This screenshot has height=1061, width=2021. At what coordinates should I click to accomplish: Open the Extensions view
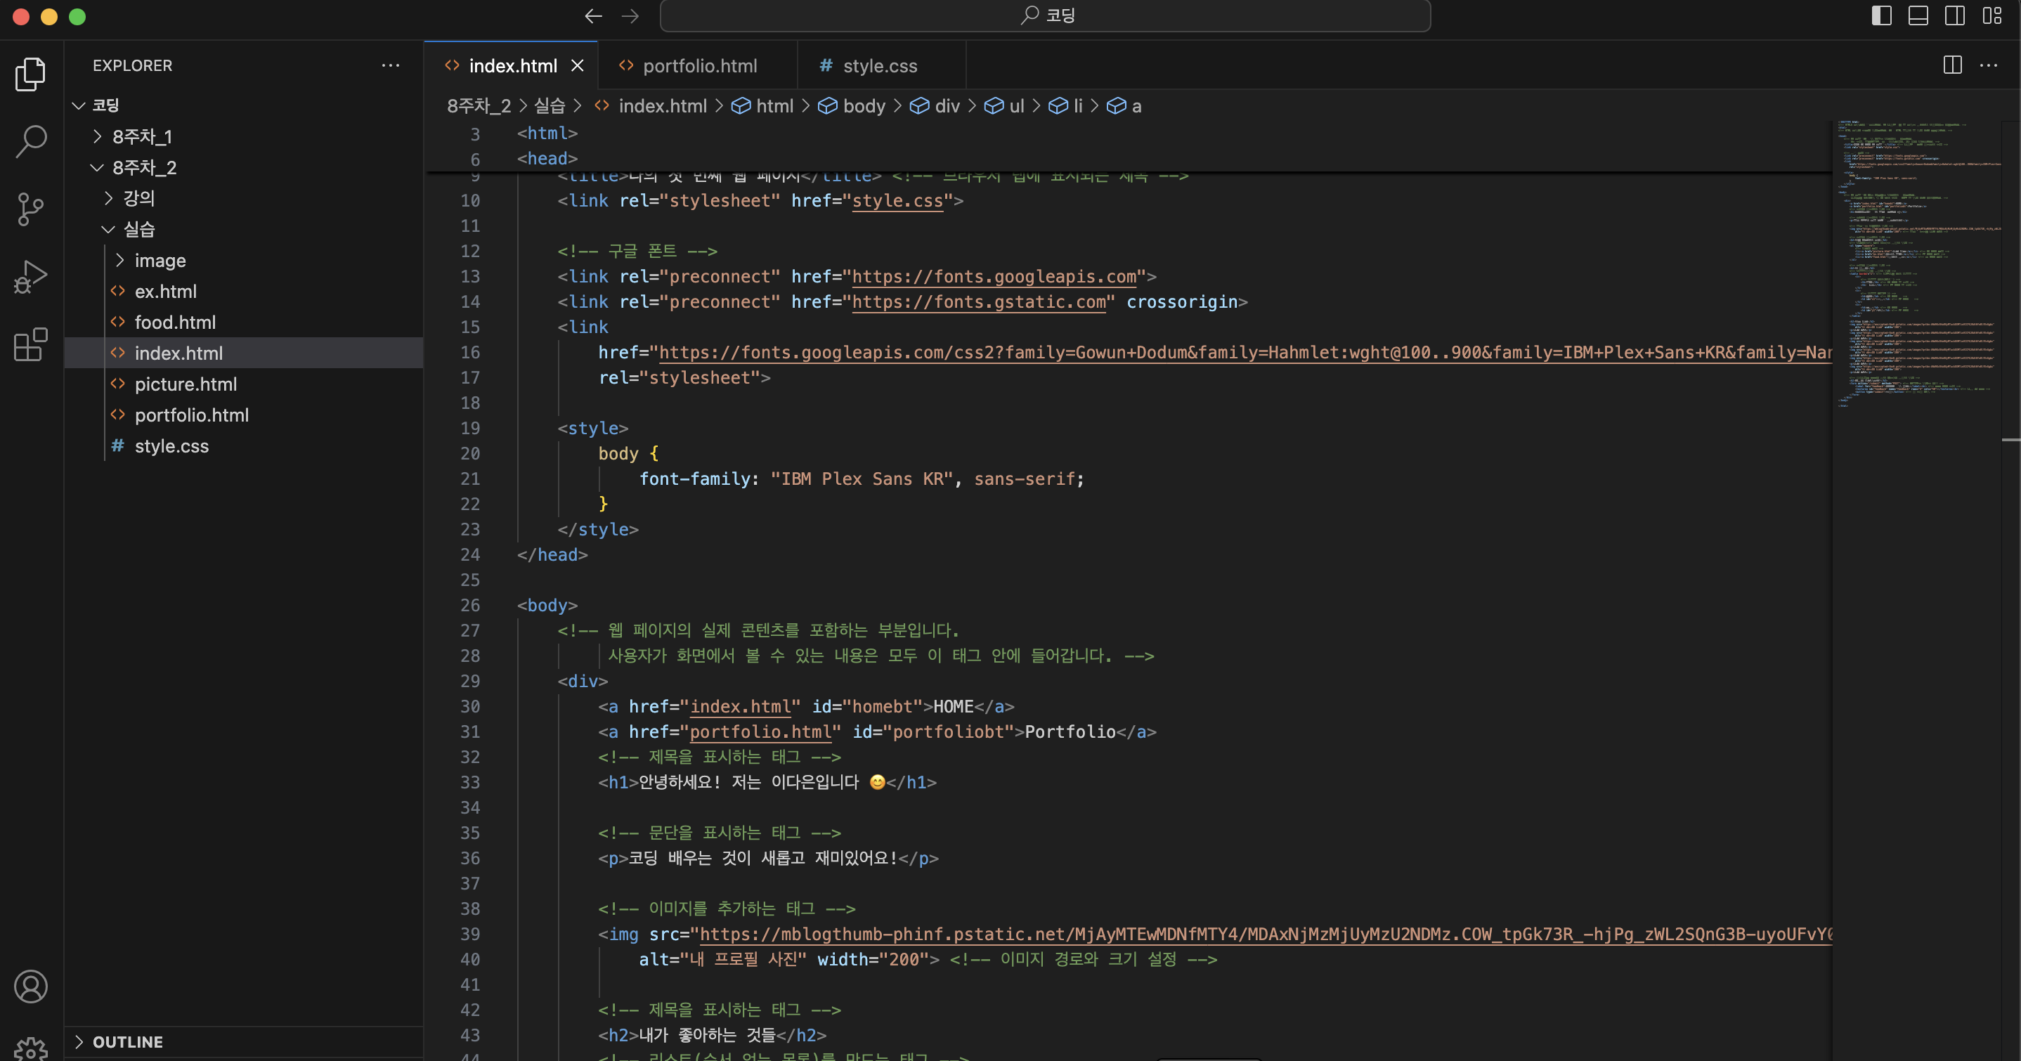31,344
